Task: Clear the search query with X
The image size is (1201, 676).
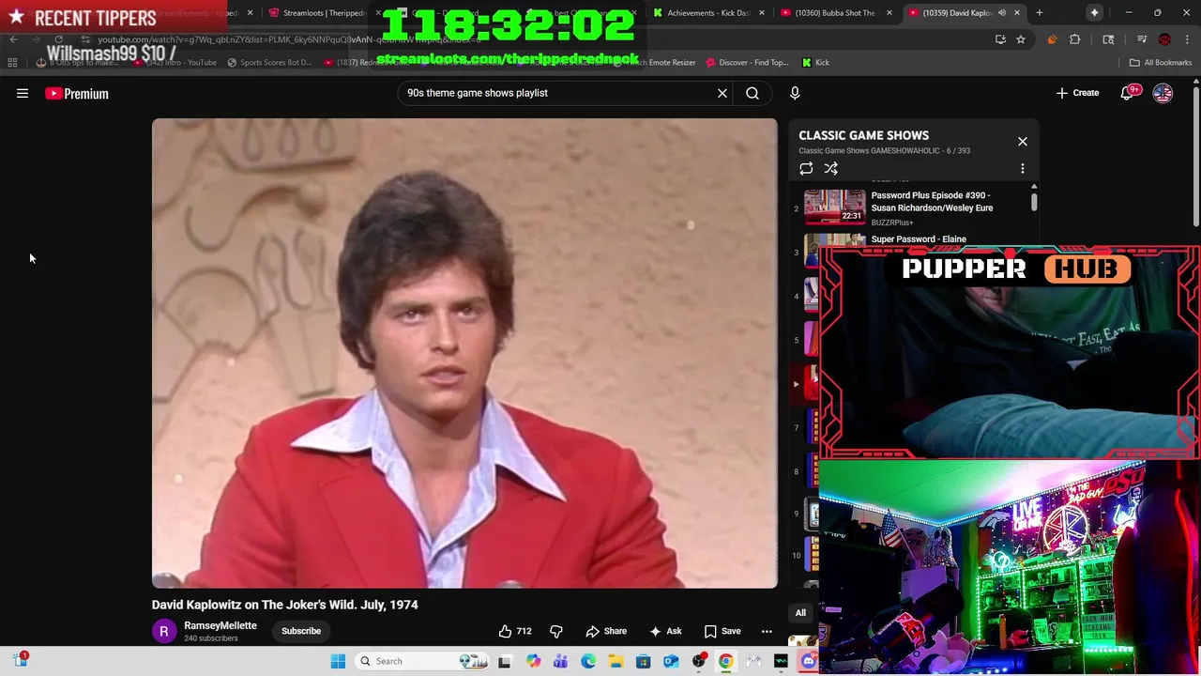Action: 722,93
